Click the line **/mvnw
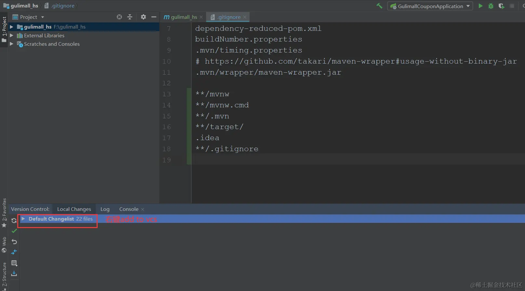The image size is (525, 291). pos(212,94)
